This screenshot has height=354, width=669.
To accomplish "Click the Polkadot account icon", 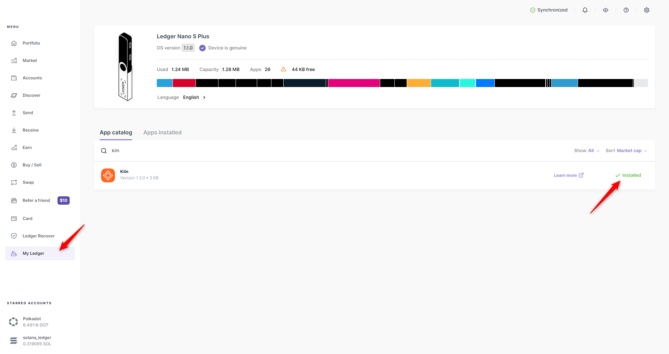I will 13,322.
